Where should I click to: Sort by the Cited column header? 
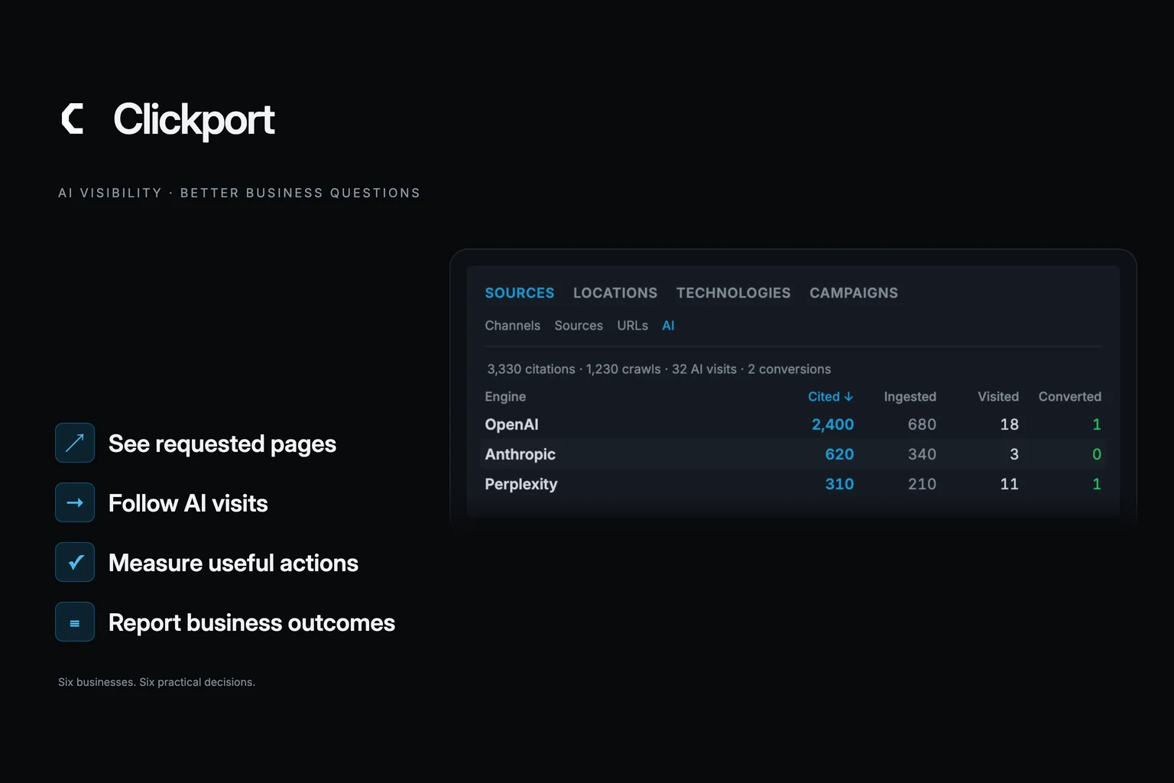click(x=830, y=397)
